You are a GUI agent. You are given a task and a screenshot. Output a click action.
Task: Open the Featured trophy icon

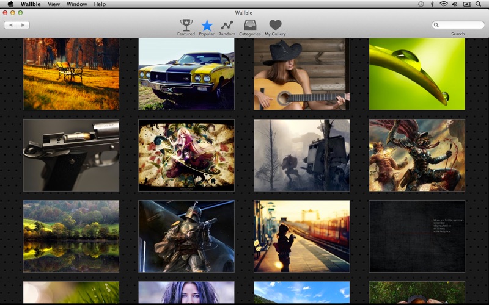186,25
